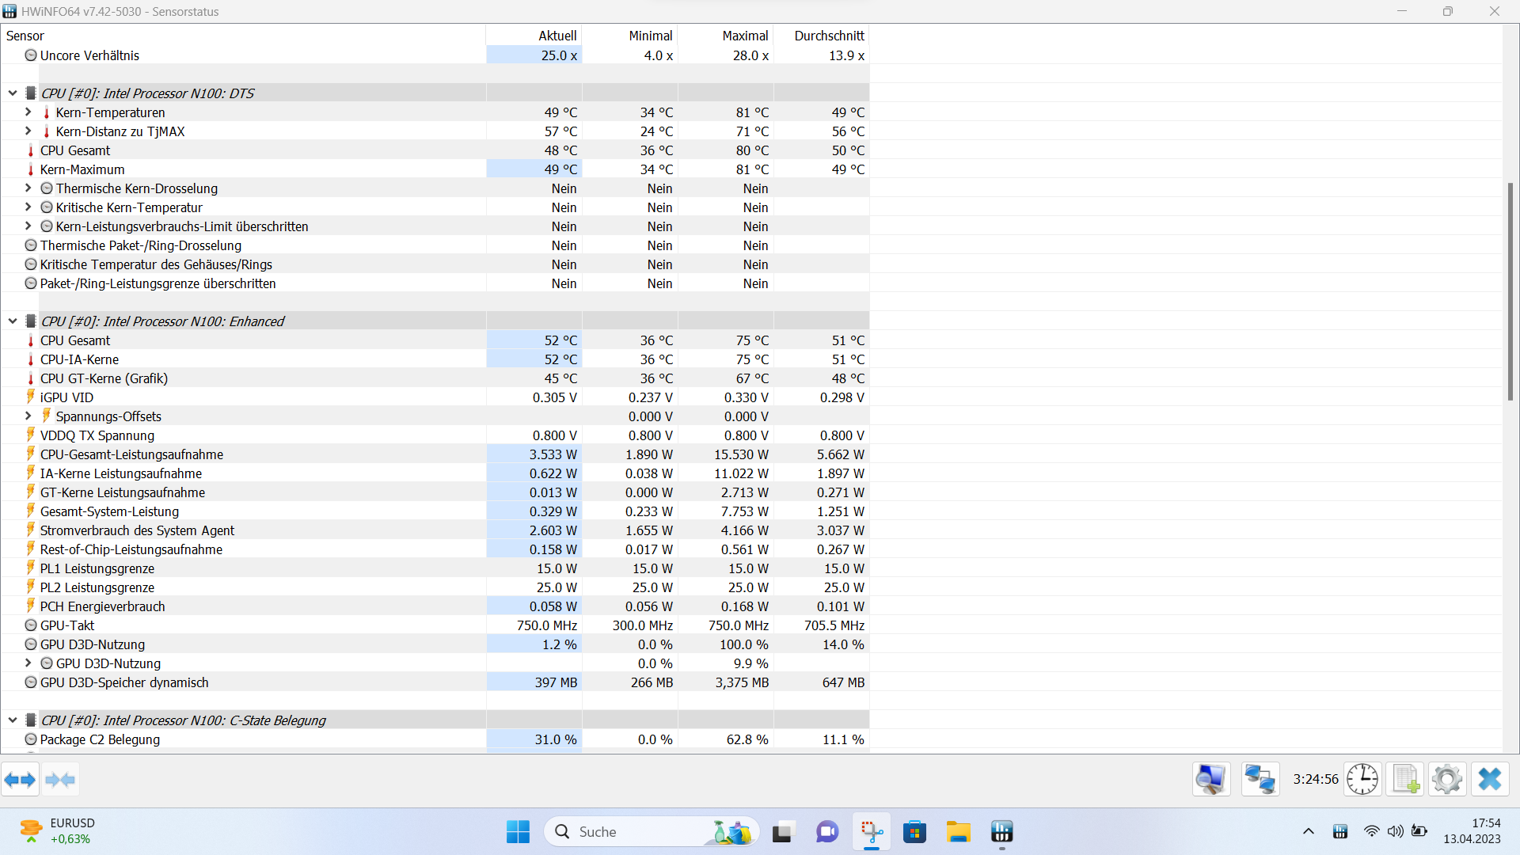
Task: Click the Aktuell column header
Action: point(534,36)
